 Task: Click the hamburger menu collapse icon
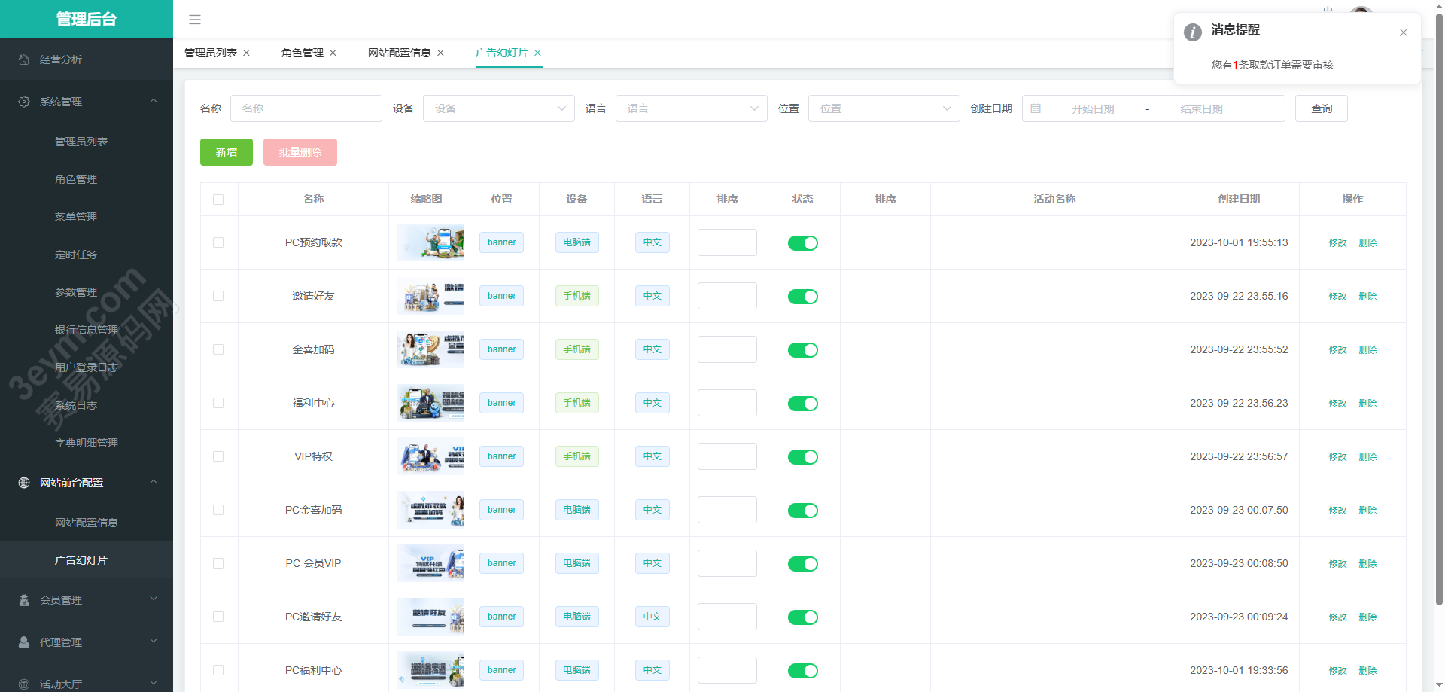194,20
